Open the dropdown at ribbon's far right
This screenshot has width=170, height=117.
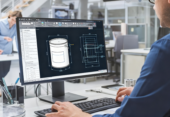click(x=94, y=25)
